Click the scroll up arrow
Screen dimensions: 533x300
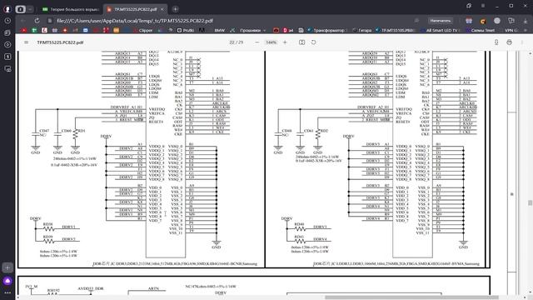pyautogui.click(x=530, y=53)
